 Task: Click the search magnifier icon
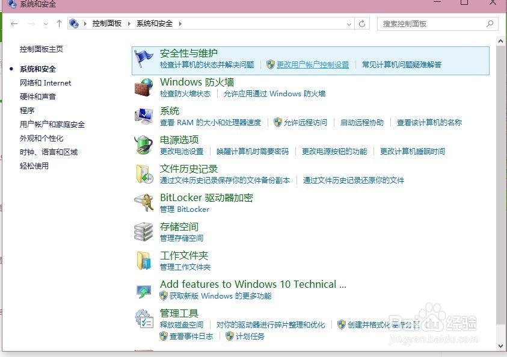[490, 23]
